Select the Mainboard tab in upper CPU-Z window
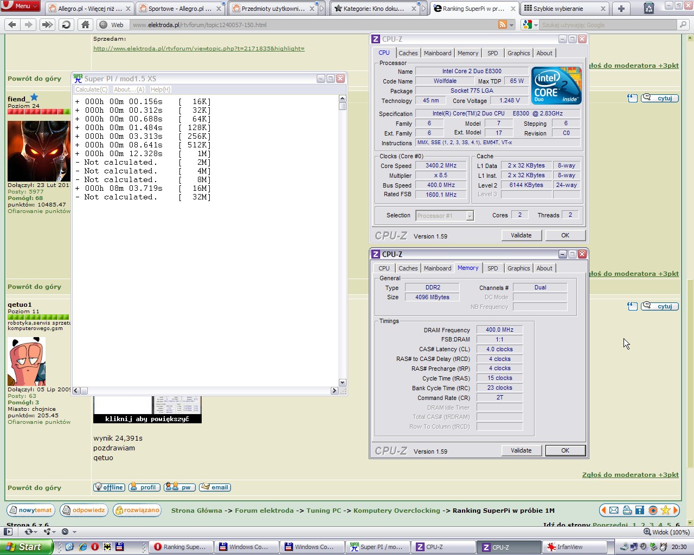694x555 pixels. pyautogui.click(x=438, y=53)
